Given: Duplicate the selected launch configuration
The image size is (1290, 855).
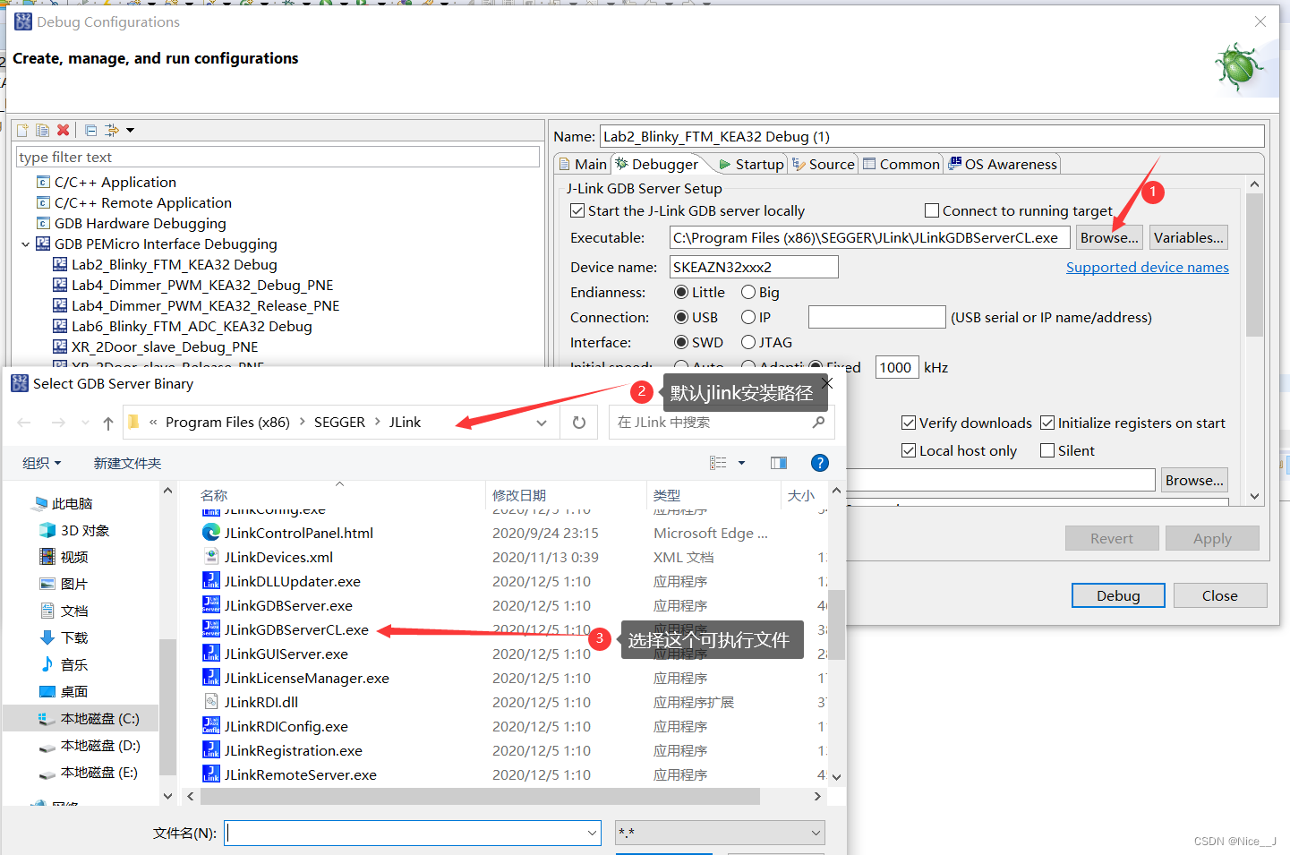Looking at the screenshot, I should pos(42,130).
